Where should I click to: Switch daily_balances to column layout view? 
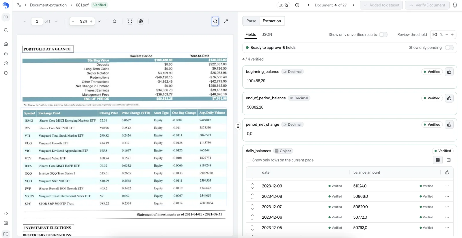point(449,160)
